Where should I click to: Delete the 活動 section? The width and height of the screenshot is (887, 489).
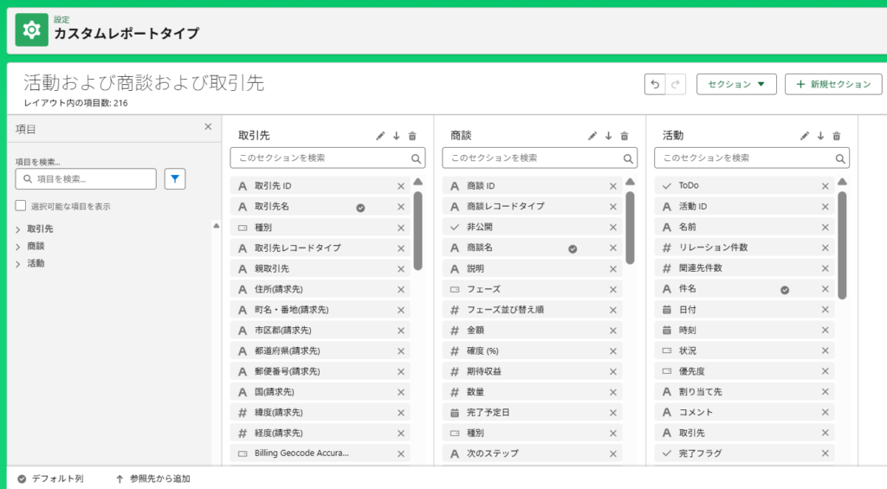click(837, 136)
